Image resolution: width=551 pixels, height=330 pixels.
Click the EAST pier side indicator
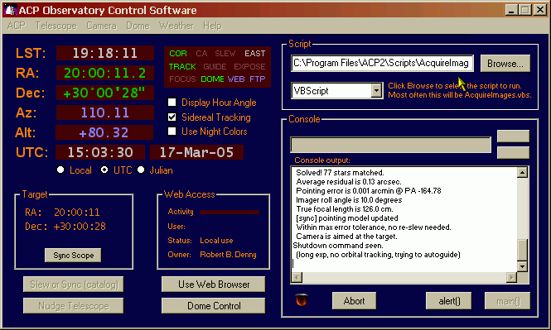click(x=254, y=54)
